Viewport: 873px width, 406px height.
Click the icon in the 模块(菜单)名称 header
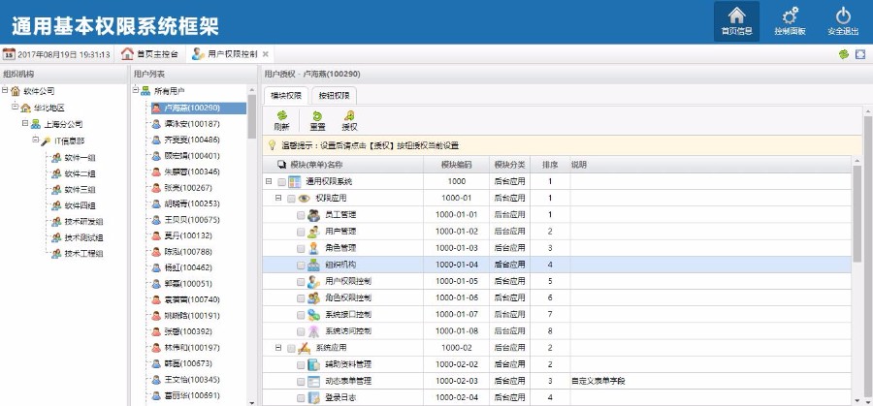point(282,165)
